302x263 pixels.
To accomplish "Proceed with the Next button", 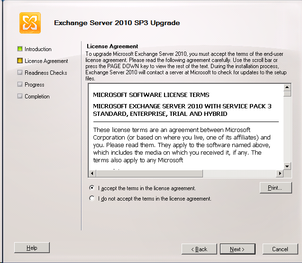I will [238, 249].
